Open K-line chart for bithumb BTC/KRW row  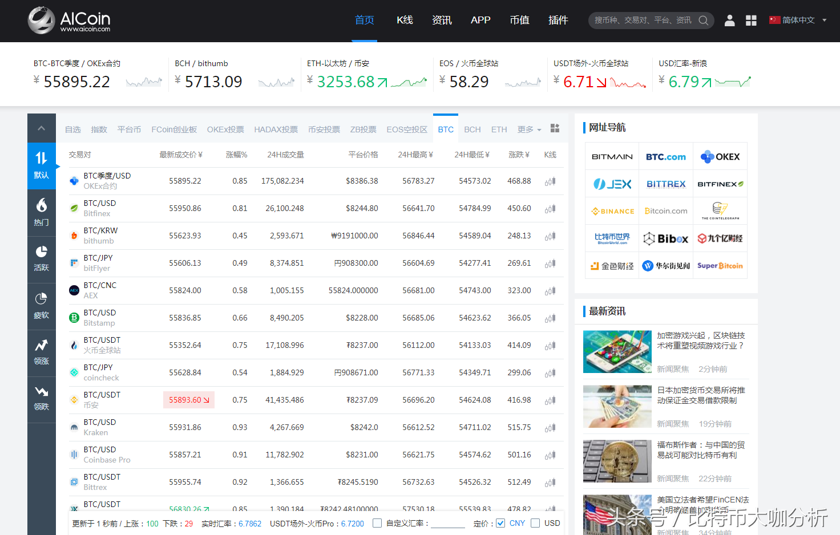pos(550,236)
